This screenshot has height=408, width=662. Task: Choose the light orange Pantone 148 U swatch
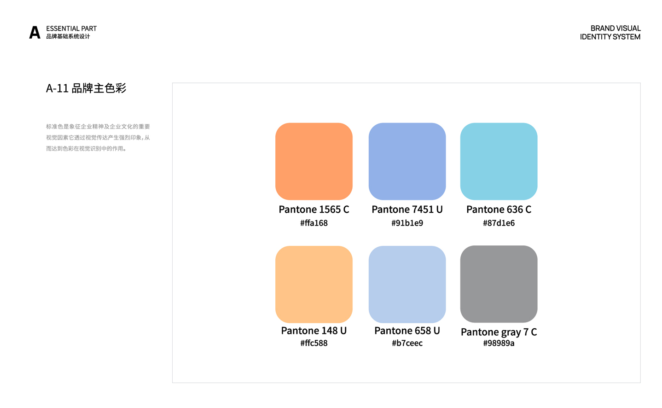314,284
